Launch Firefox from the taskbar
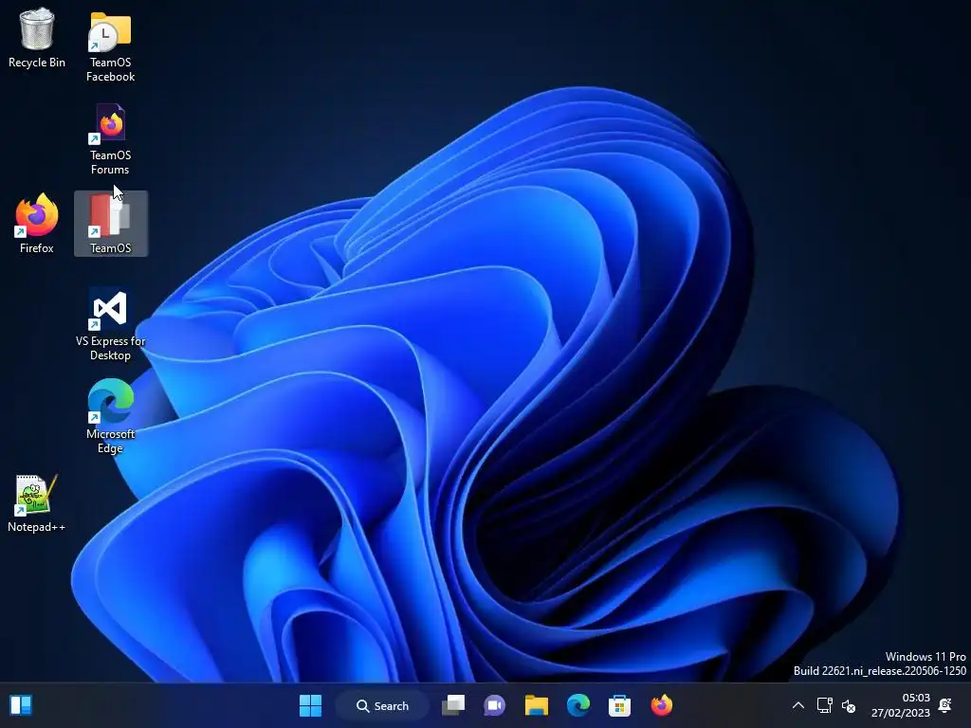The width and height of the screenshot is (971, 728). 661,705
